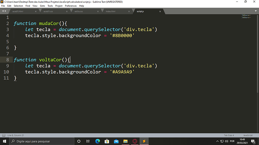This screenshot has height=145, width=259.
Task: Click the voltaCor function name
Action: pyautogui.click(x=50, y=60)
